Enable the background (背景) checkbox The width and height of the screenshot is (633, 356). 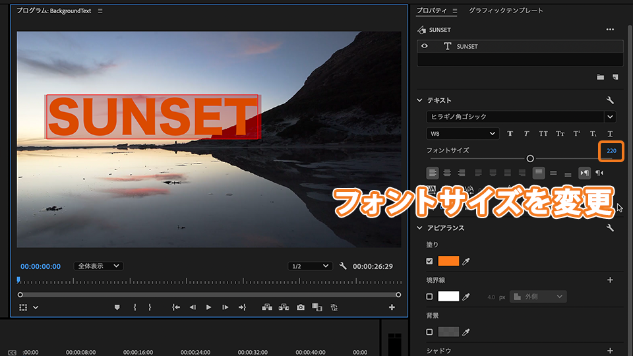[430, 332]
